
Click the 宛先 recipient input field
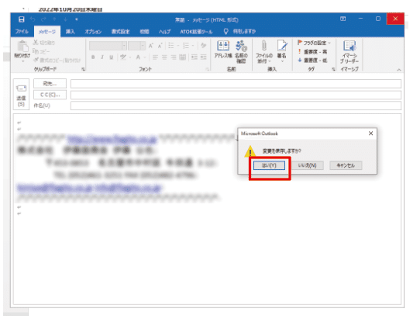tap(236, 84)
